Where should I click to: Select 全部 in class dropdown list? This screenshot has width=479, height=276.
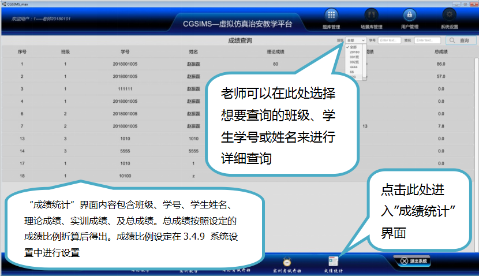[x=354, y=47]
